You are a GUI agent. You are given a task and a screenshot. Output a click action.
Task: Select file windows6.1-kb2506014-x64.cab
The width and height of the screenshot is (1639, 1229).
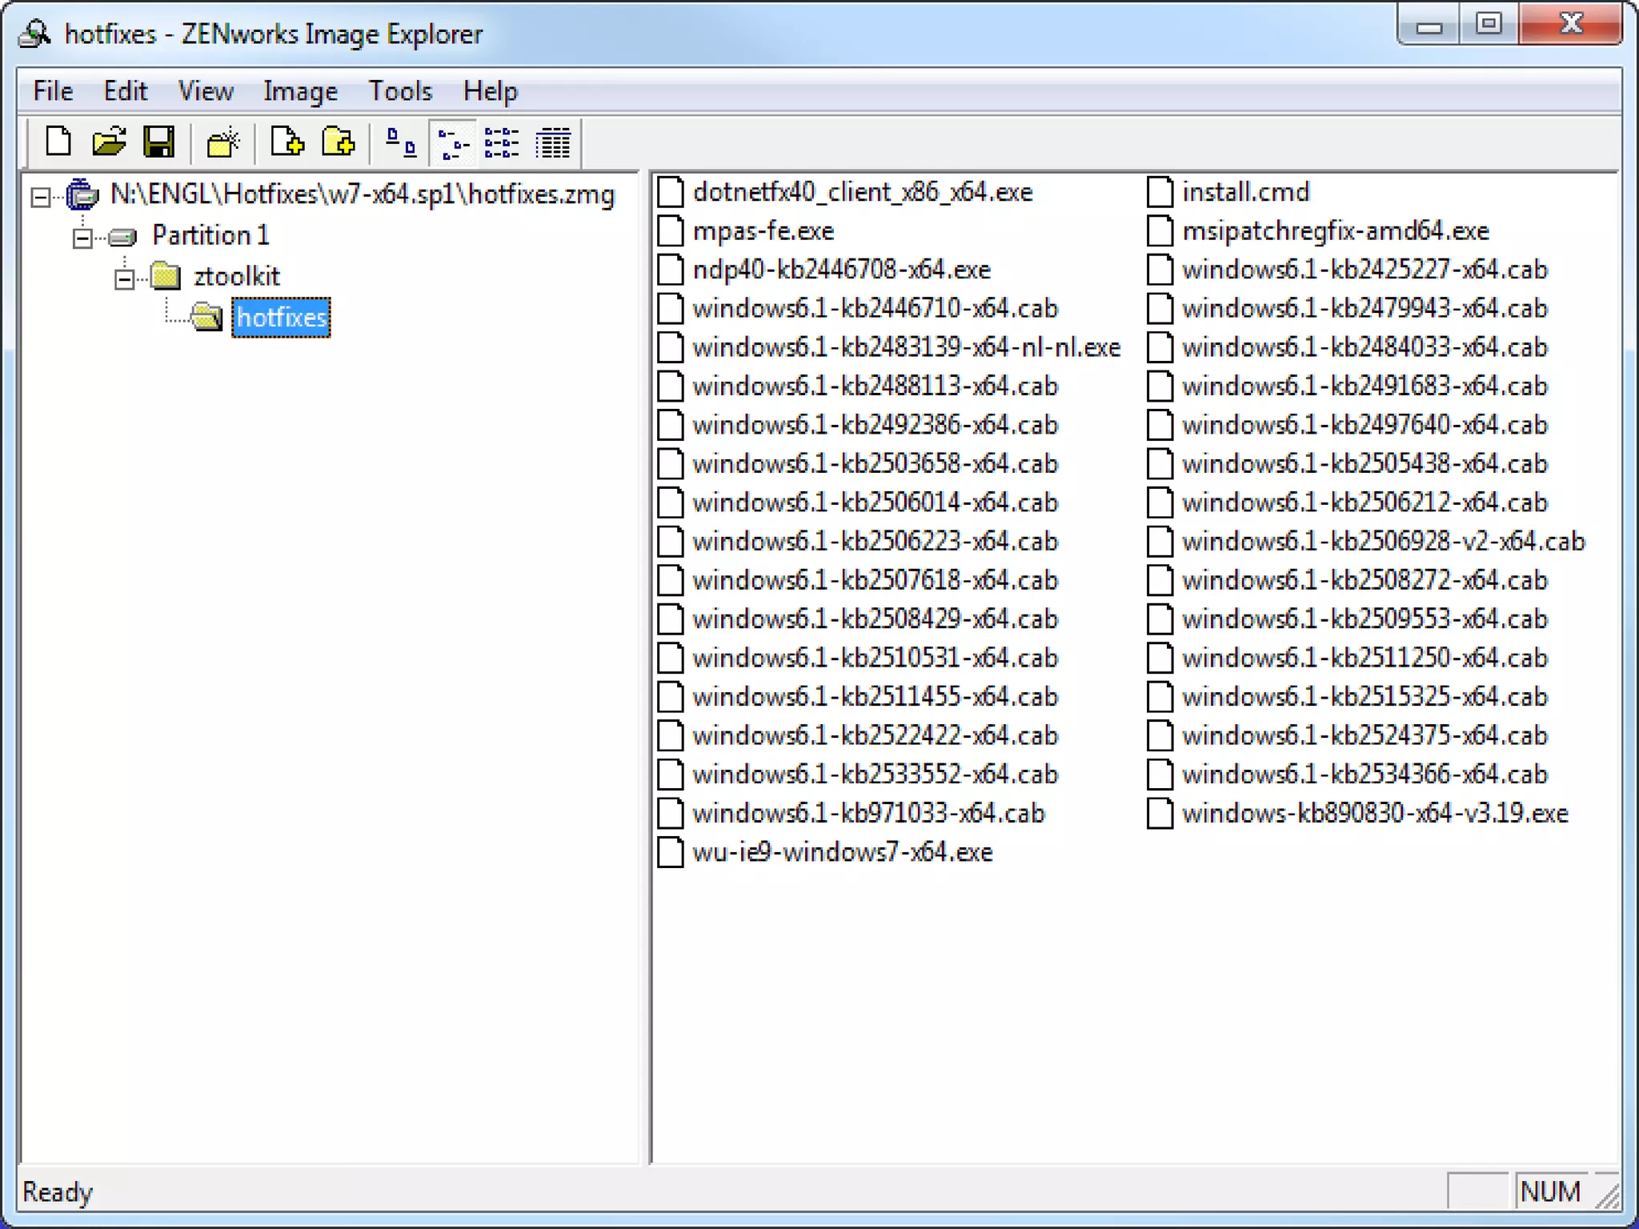coord(876,502)
